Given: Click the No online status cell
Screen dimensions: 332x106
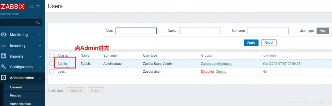Looking at the screenshot, I should [265, 72].
